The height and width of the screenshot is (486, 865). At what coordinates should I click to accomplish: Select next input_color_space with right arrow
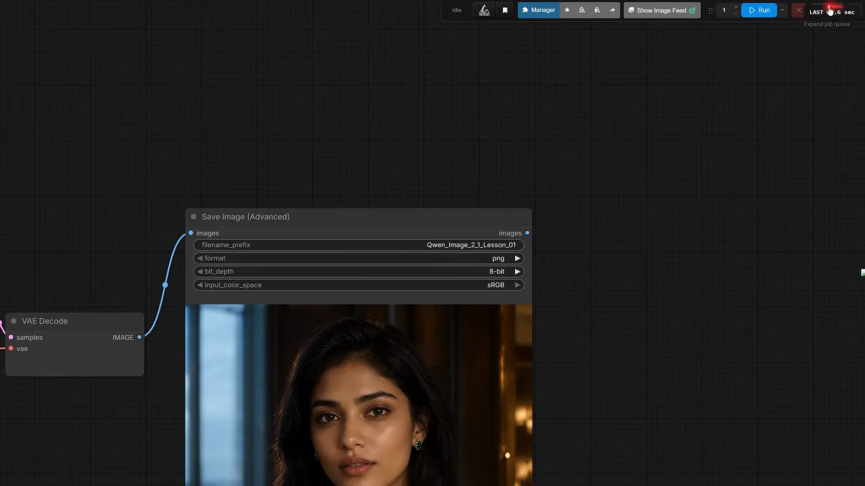[517, 285]
